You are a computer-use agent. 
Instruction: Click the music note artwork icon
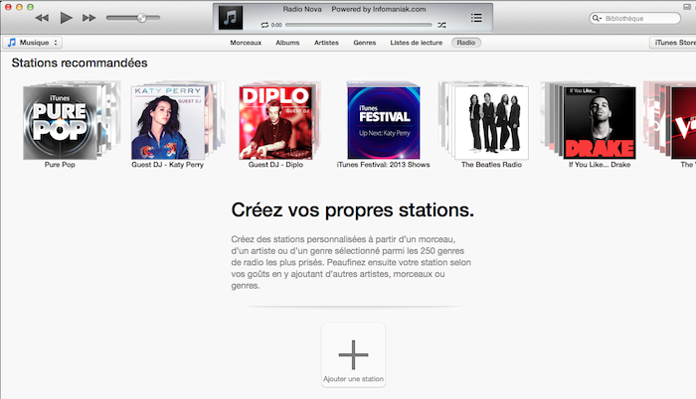[x=231, y=18]
